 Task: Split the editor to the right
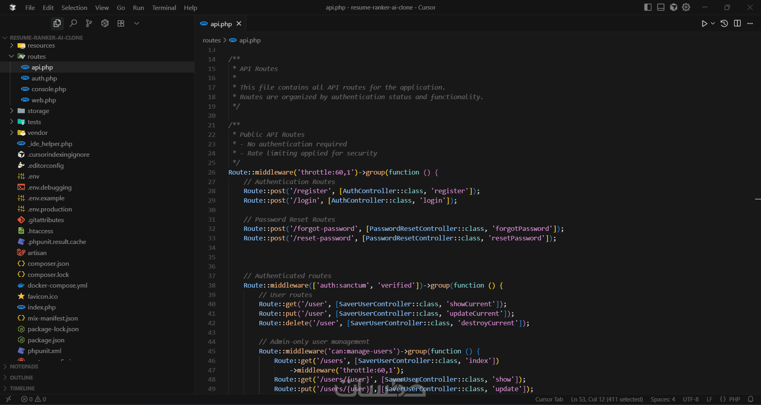click(737, 23)
